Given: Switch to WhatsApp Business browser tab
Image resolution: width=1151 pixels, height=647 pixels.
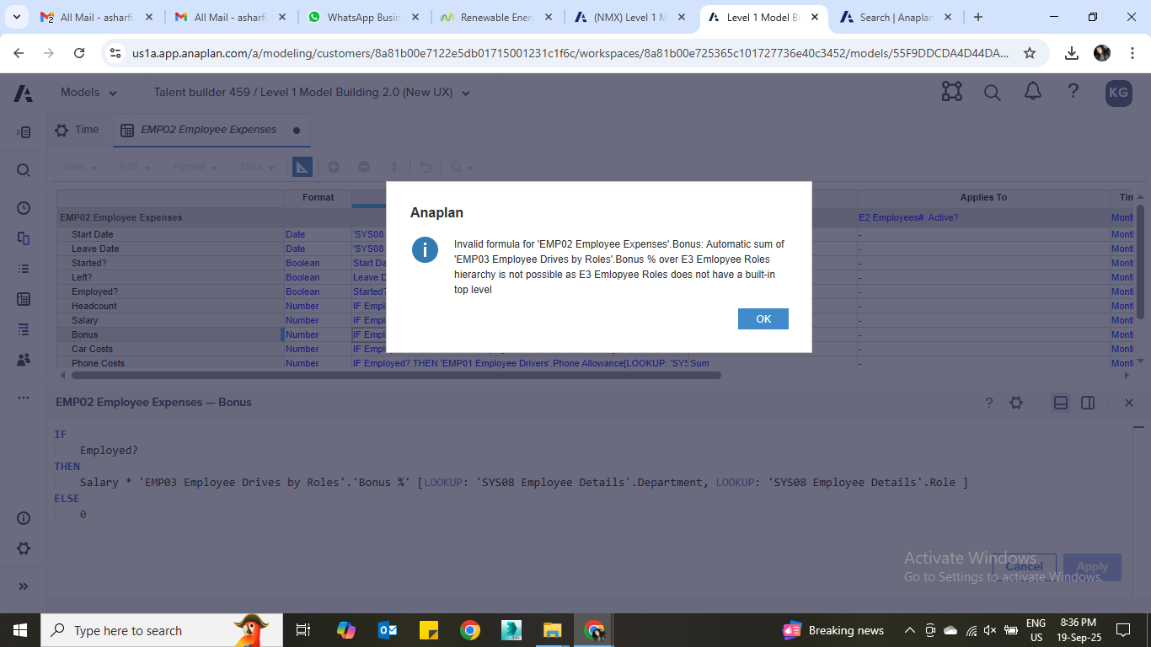Looking at the screenshot, I should [364, 17].
